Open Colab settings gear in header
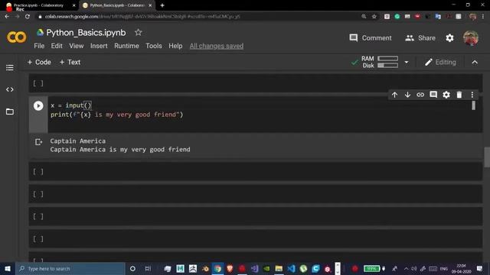 [x=449, y=38]
